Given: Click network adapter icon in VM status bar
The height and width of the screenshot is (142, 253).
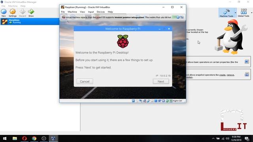Looking at the screenshot, I should tap(145, 101).
